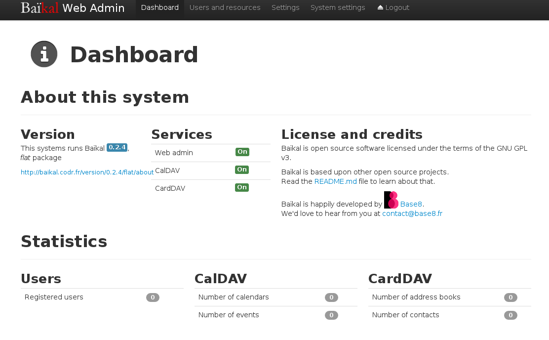Click the CardDAV service On badge
Image resolution: width=549 pixels, height=340 pixels.
coord(242,187)
